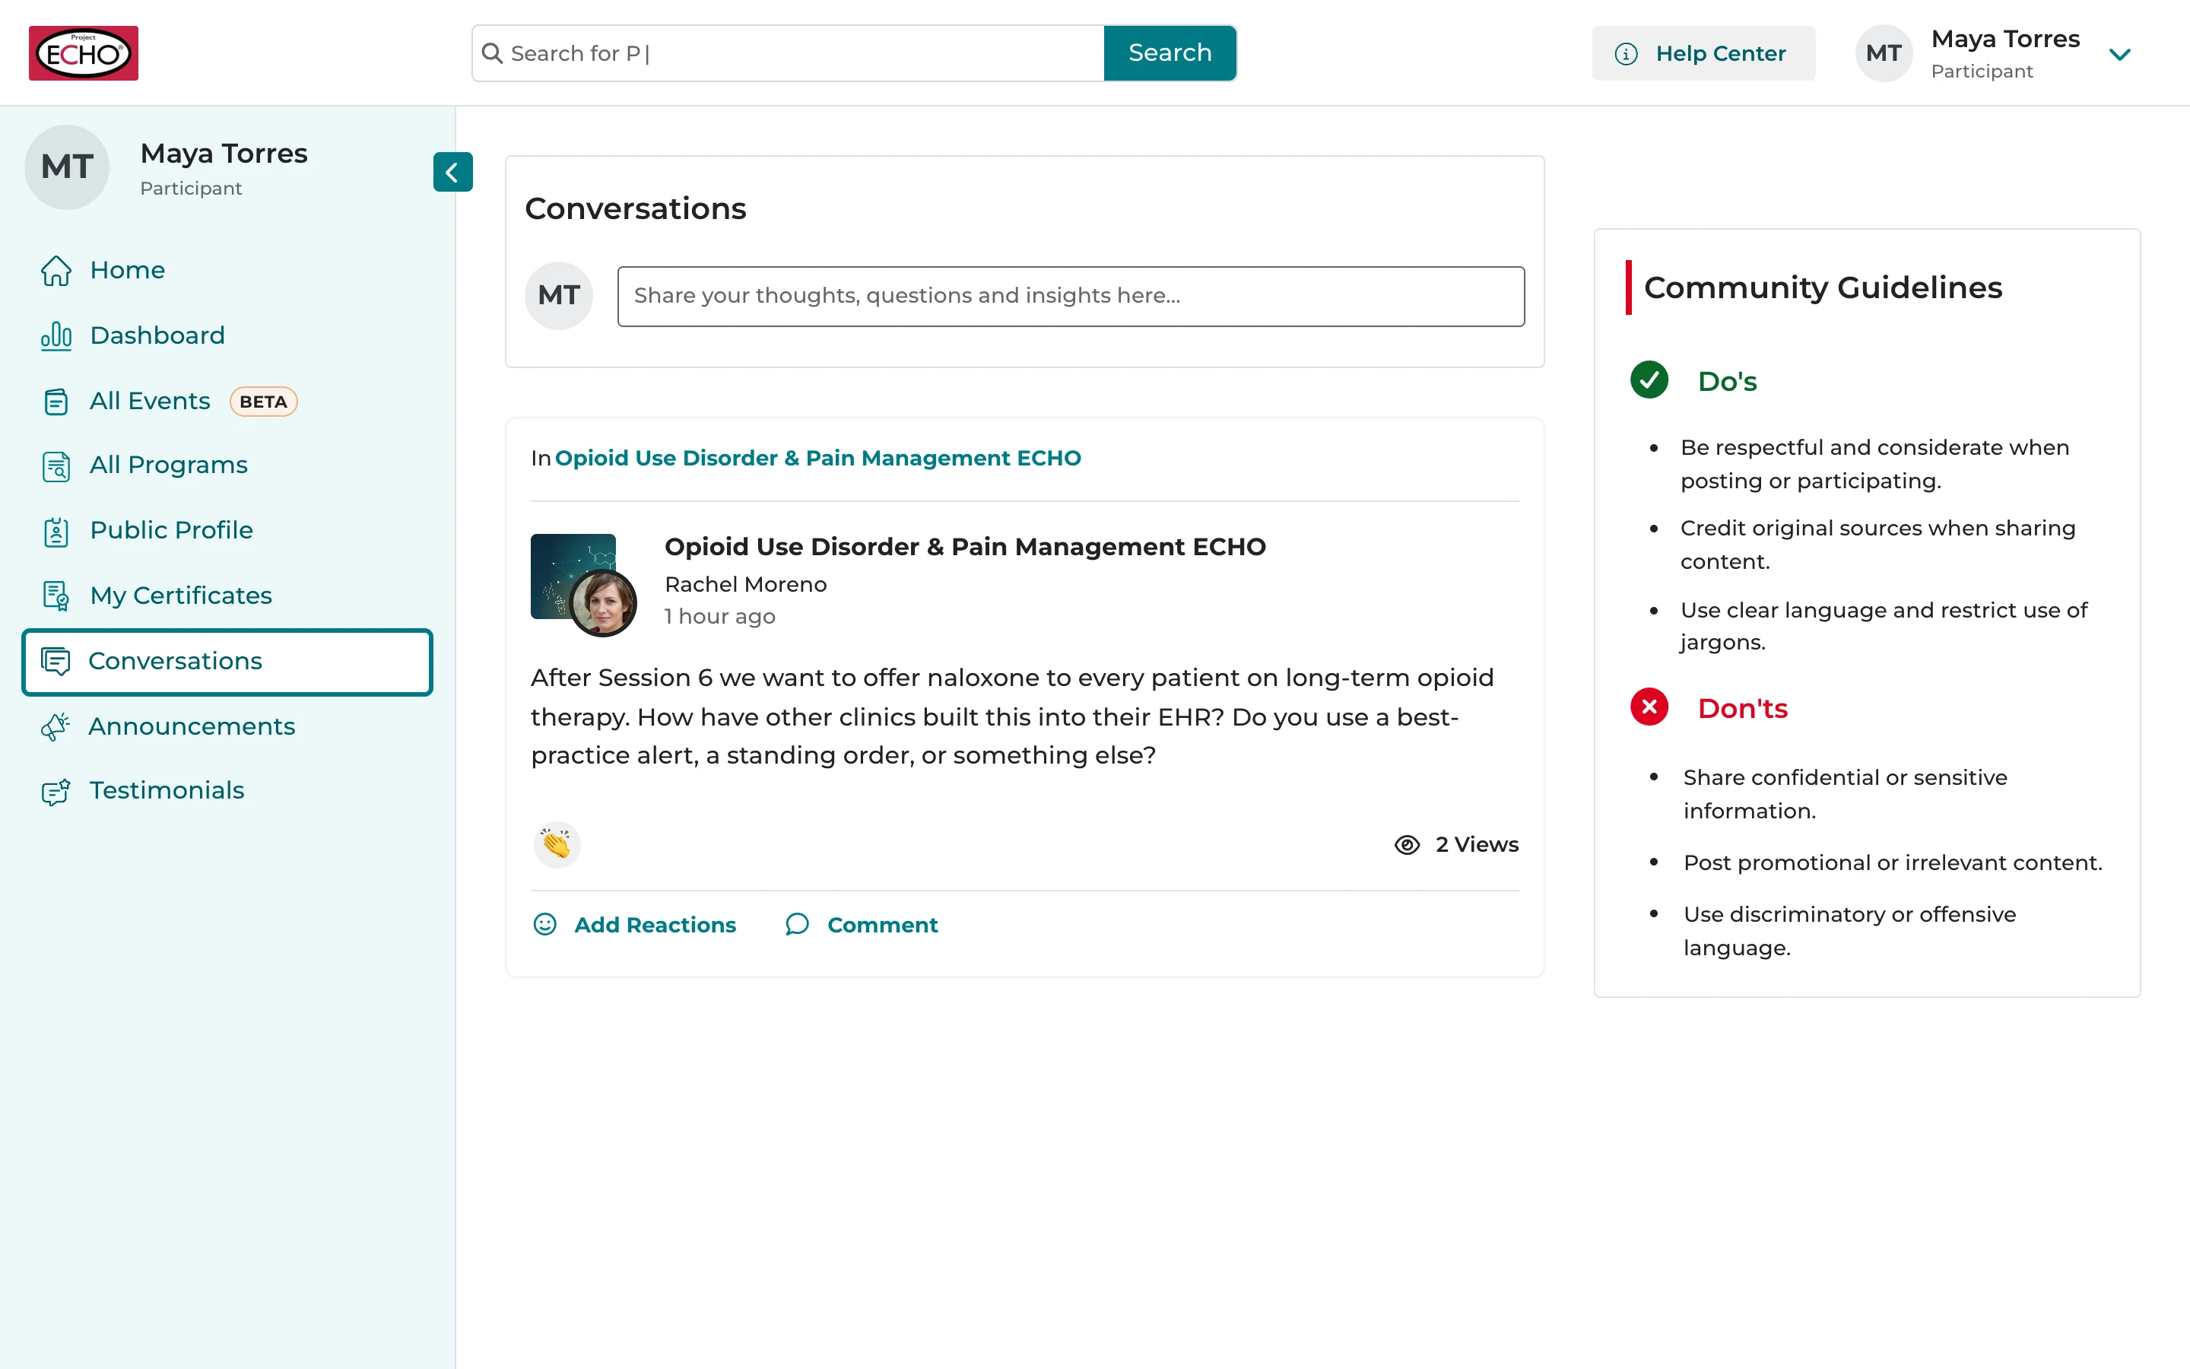Click the author name Rachel Moreno
2190x1369 pixels.
coord(746,585)
